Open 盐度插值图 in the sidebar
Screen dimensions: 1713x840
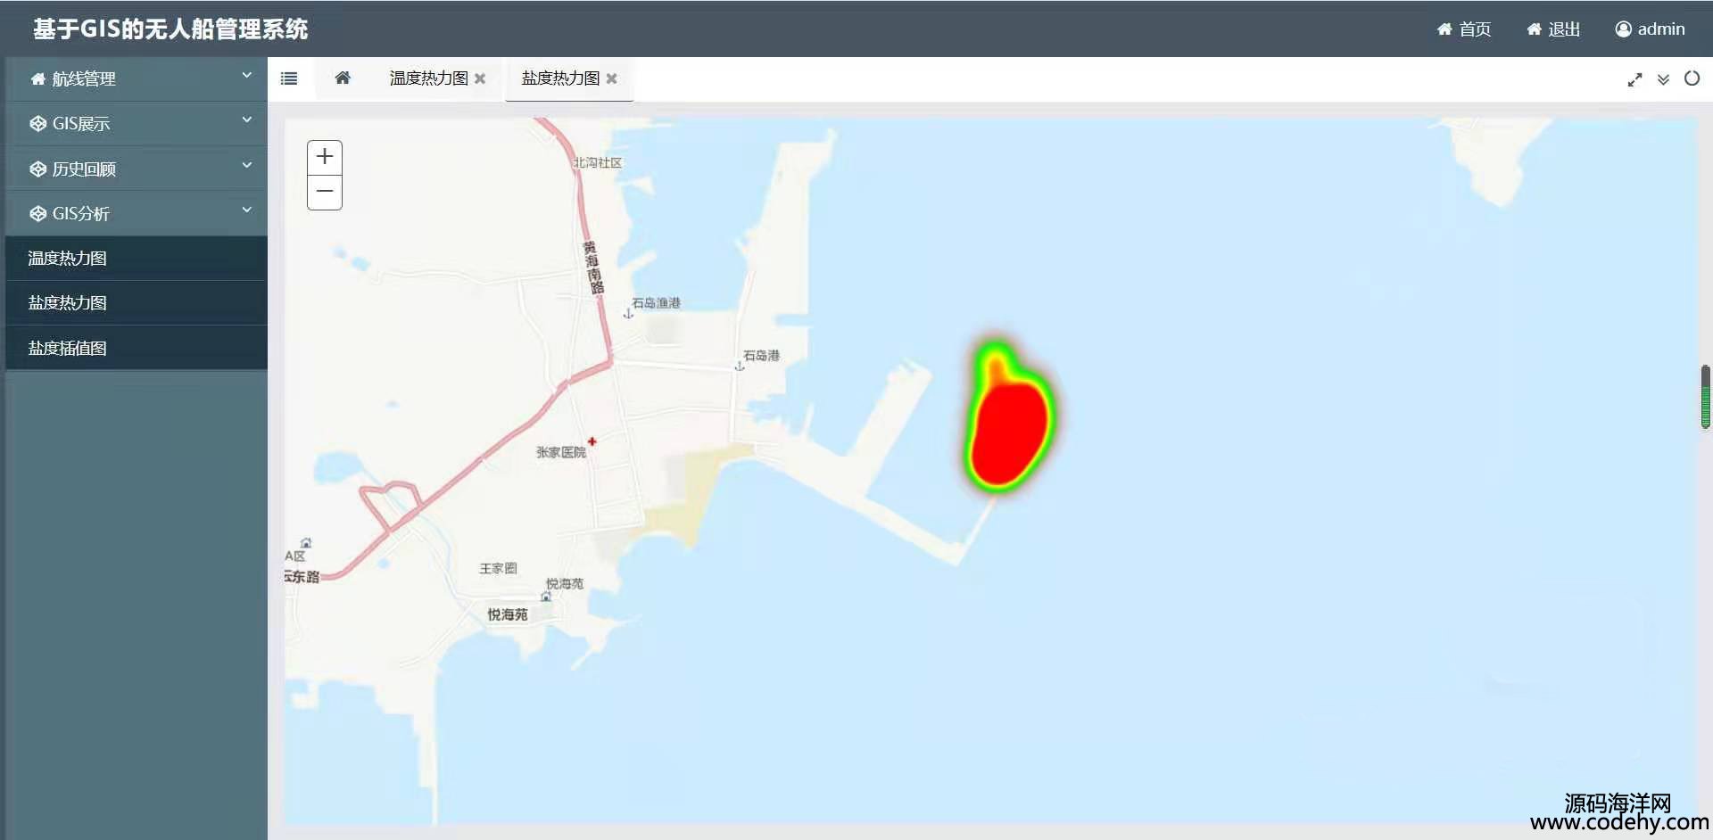tap(137, 348)
